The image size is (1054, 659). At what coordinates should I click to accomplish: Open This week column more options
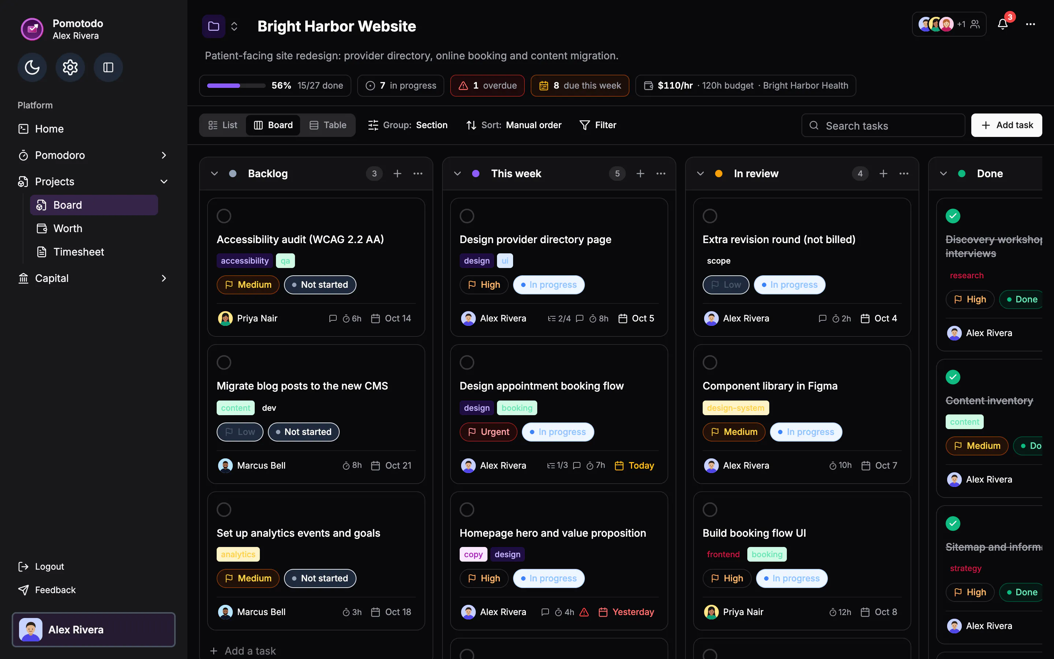pos(661,174)
